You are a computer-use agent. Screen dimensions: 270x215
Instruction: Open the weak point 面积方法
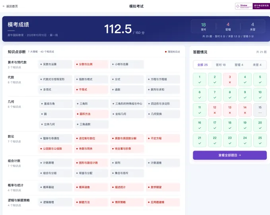tap(91, 114)
